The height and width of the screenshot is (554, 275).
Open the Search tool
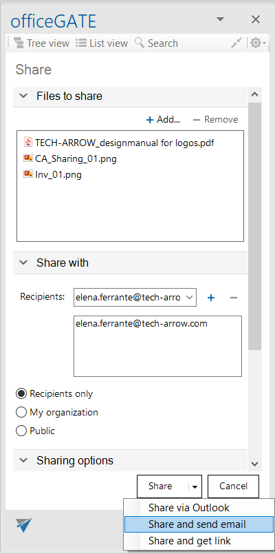coord(156,43)
